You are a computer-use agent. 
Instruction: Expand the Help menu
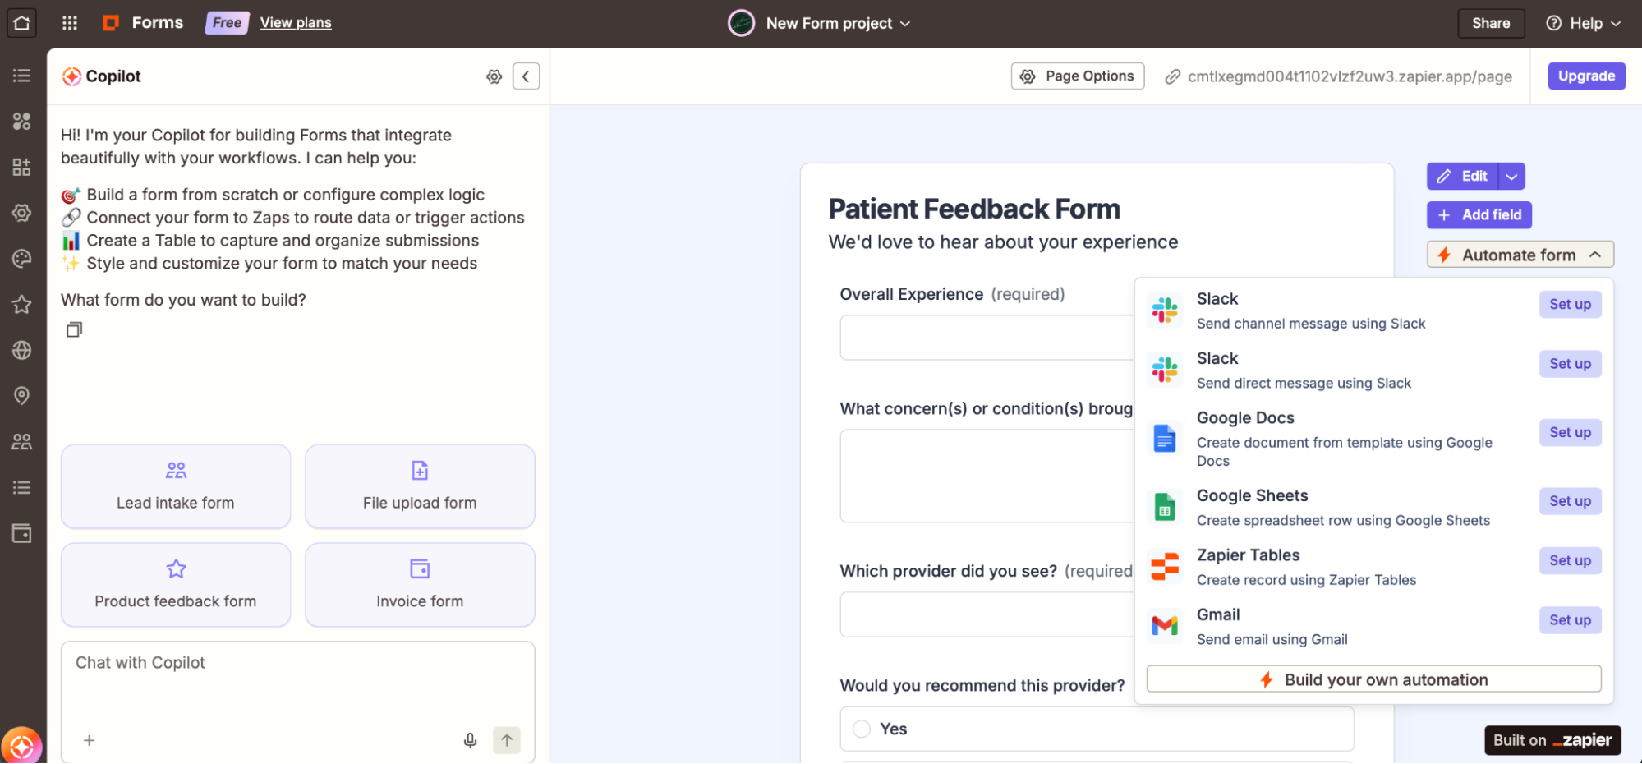pos(1583,23)
